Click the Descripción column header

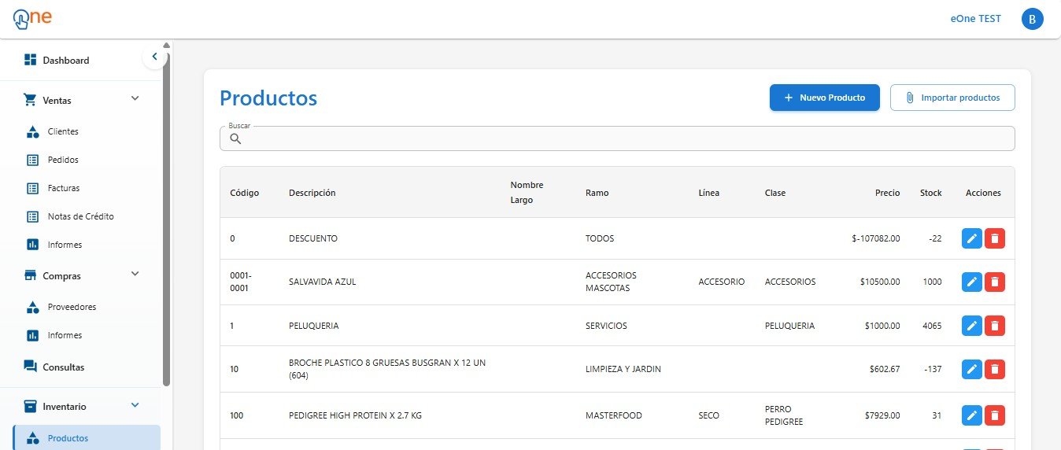[312, 193]
